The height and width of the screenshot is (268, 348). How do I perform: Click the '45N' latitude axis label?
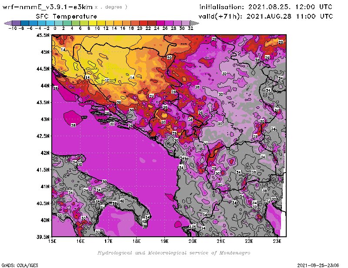pyautogui.click(x=45, y=52)
